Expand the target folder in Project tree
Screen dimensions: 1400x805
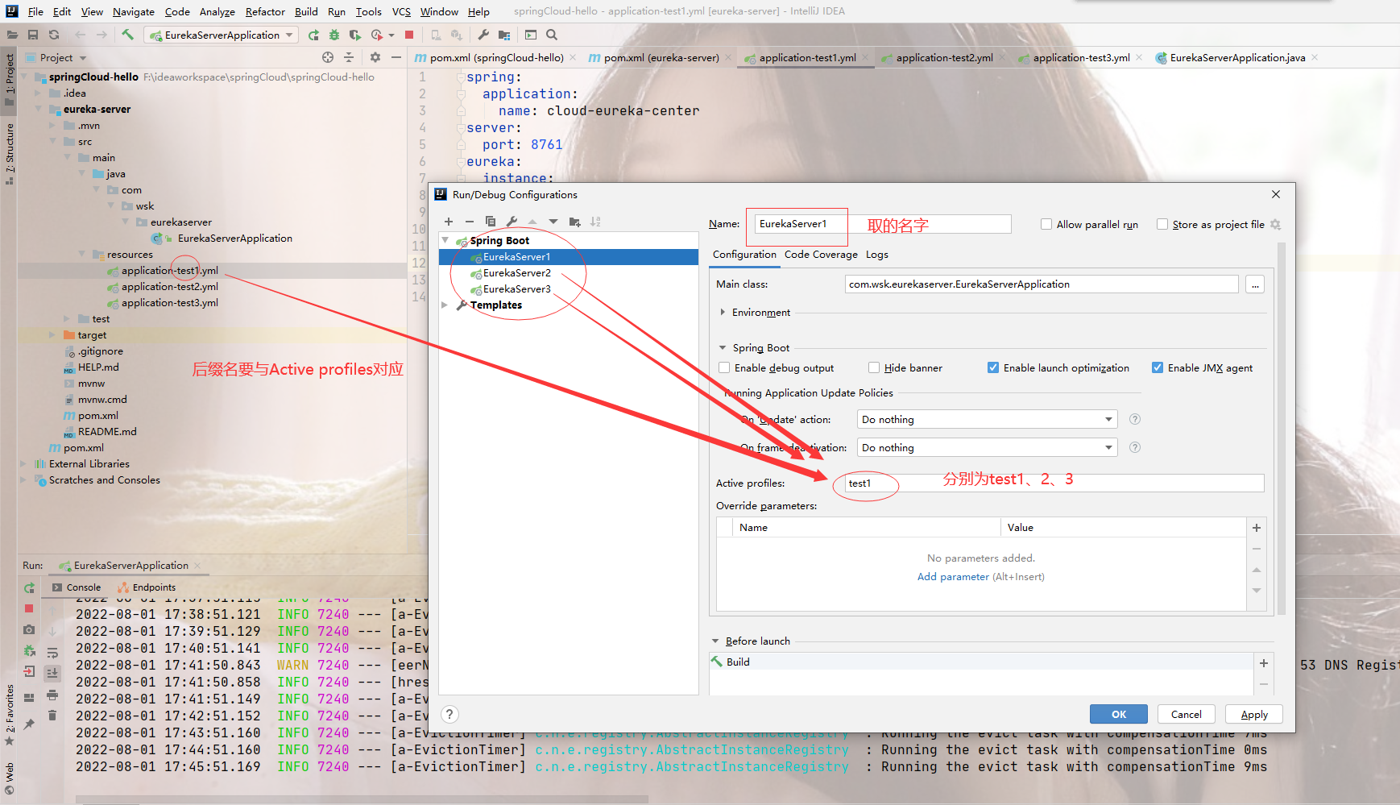coord(52,335)
